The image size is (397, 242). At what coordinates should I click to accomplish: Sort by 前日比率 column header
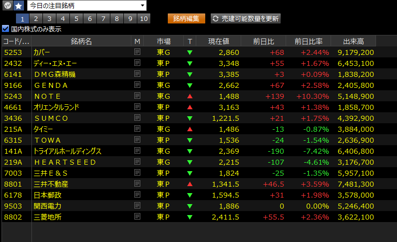click(x=309, y=41)
